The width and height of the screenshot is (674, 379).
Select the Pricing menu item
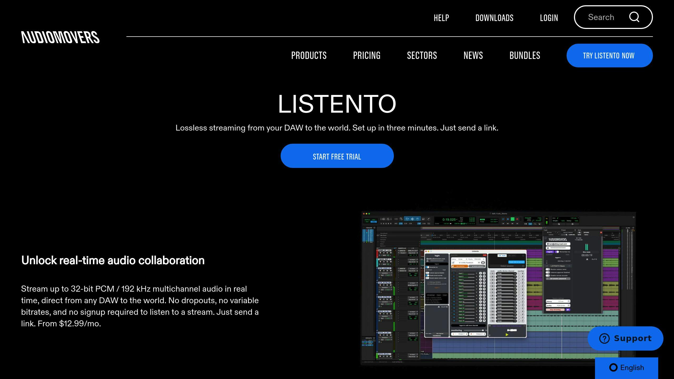pos(367,56)
